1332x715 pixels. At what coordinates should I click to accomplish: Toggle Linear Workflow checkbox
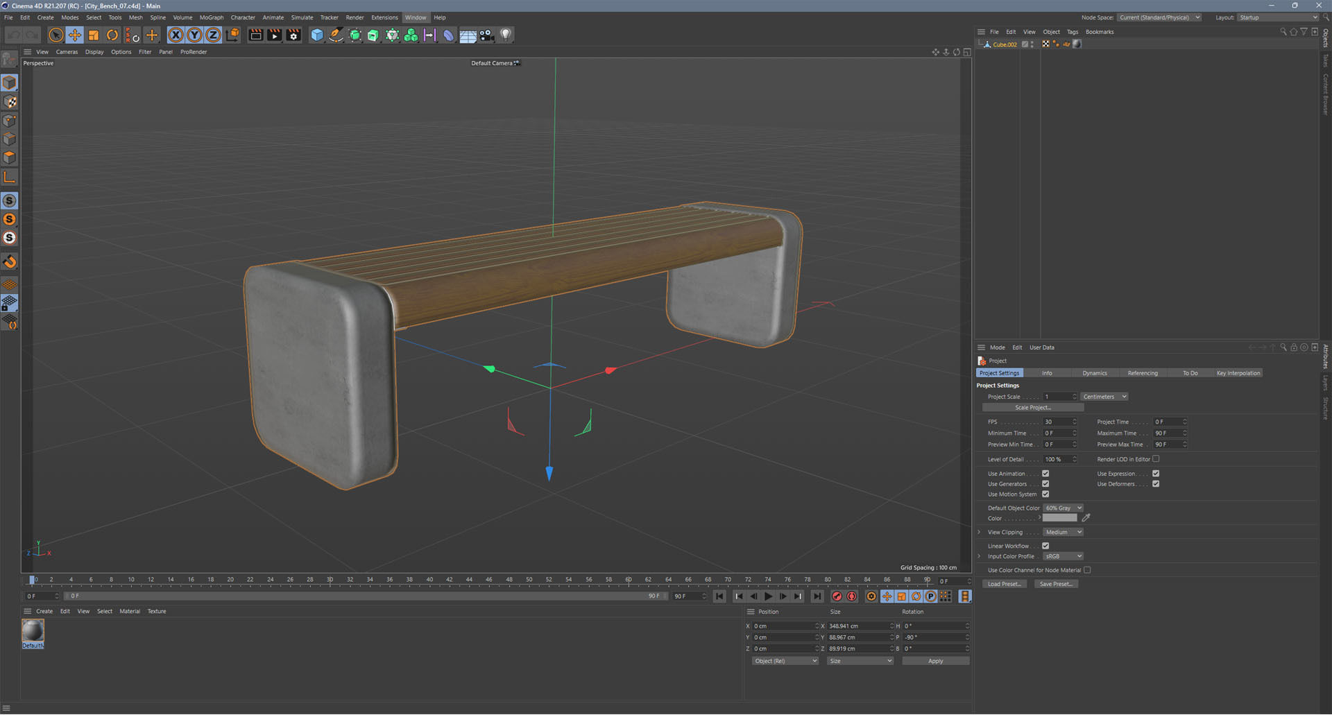[1045, 546]
